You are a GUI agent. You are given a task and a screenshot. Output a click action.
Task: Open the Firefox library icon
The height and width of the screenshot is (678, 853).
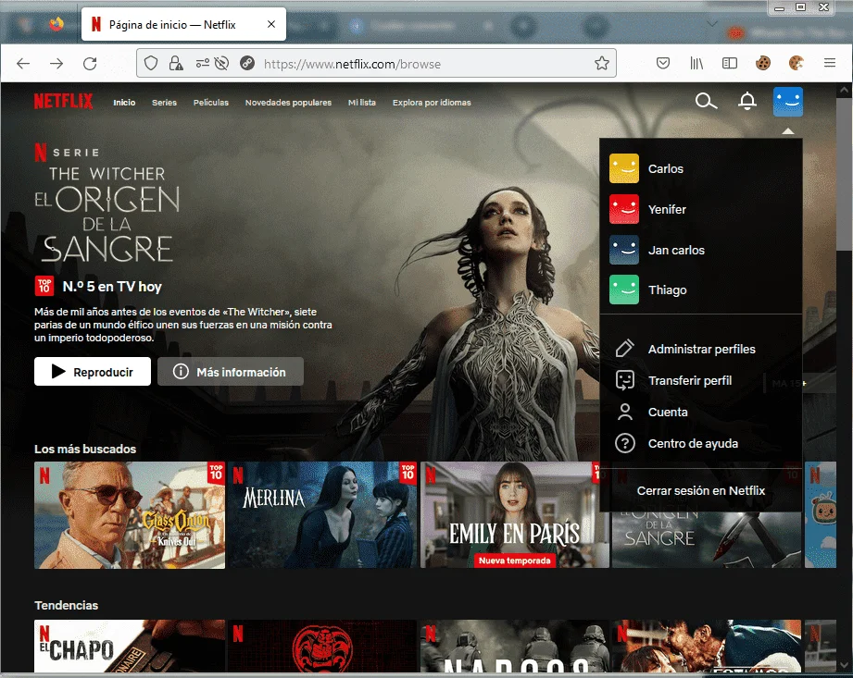point(696,64)
